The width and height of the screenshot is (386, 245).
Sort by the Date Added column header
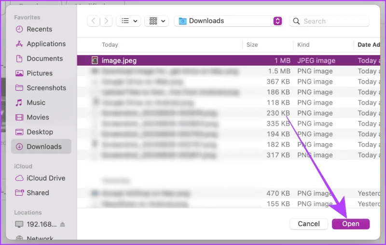369,45
